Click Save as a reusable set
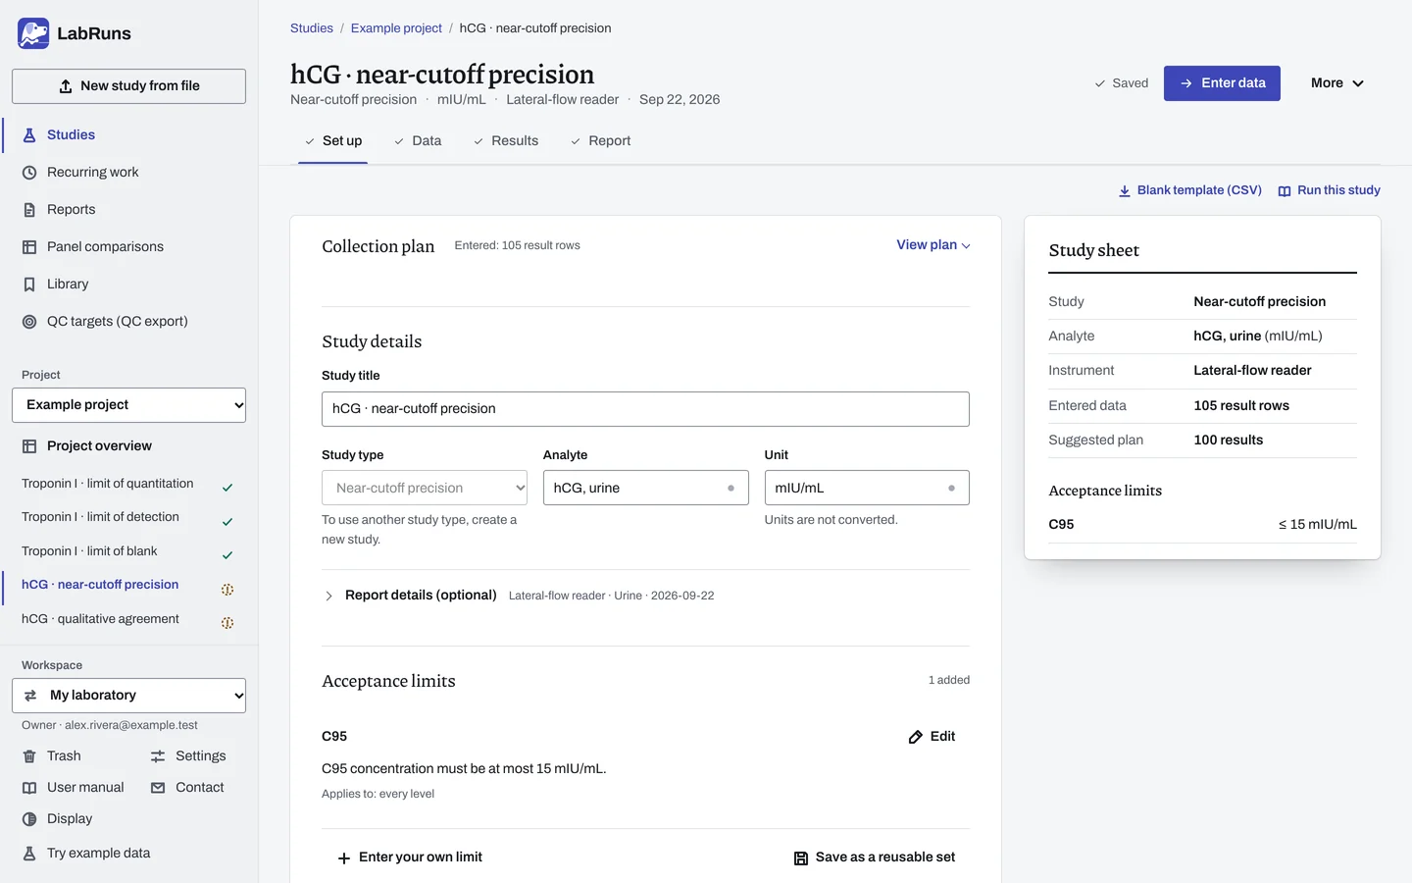 875,857
